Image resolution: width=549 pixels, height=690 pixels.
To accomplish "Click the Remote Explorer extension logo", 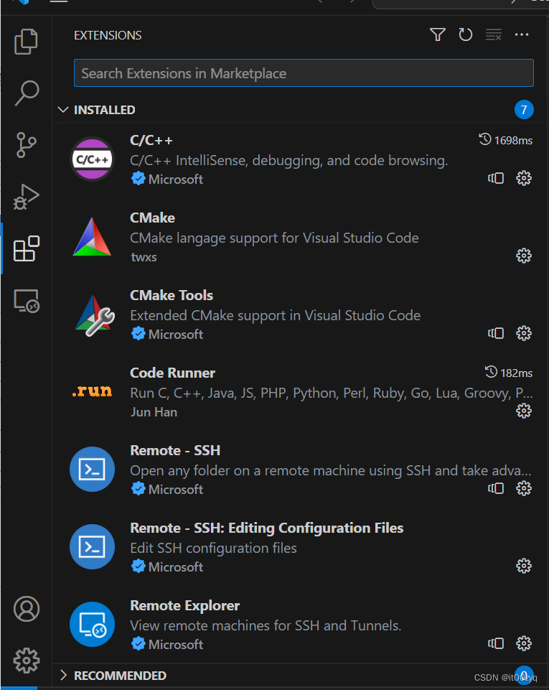I will (92, 624).
